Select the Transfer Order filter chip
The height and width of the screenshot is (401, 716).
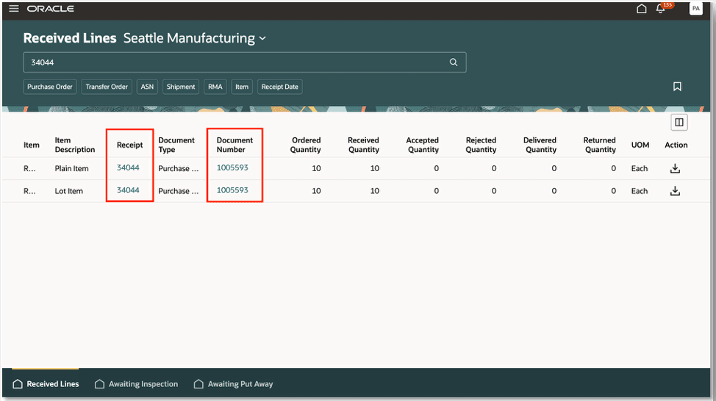tap(107, 87)
